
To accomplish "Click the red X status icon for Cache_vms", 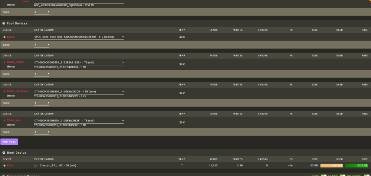I will click(x=4, y=120).
